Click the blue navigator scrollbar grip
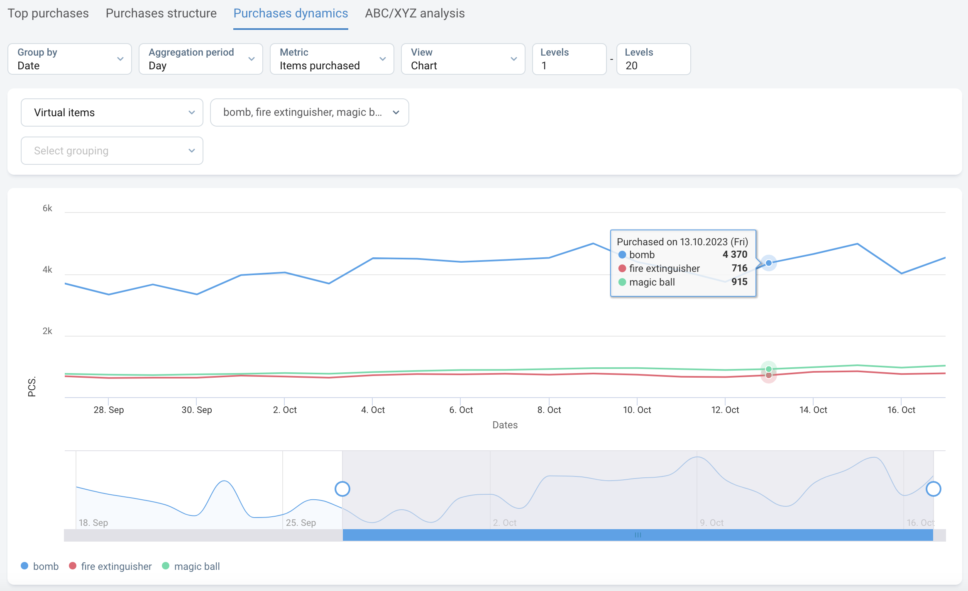 [638, 535]
